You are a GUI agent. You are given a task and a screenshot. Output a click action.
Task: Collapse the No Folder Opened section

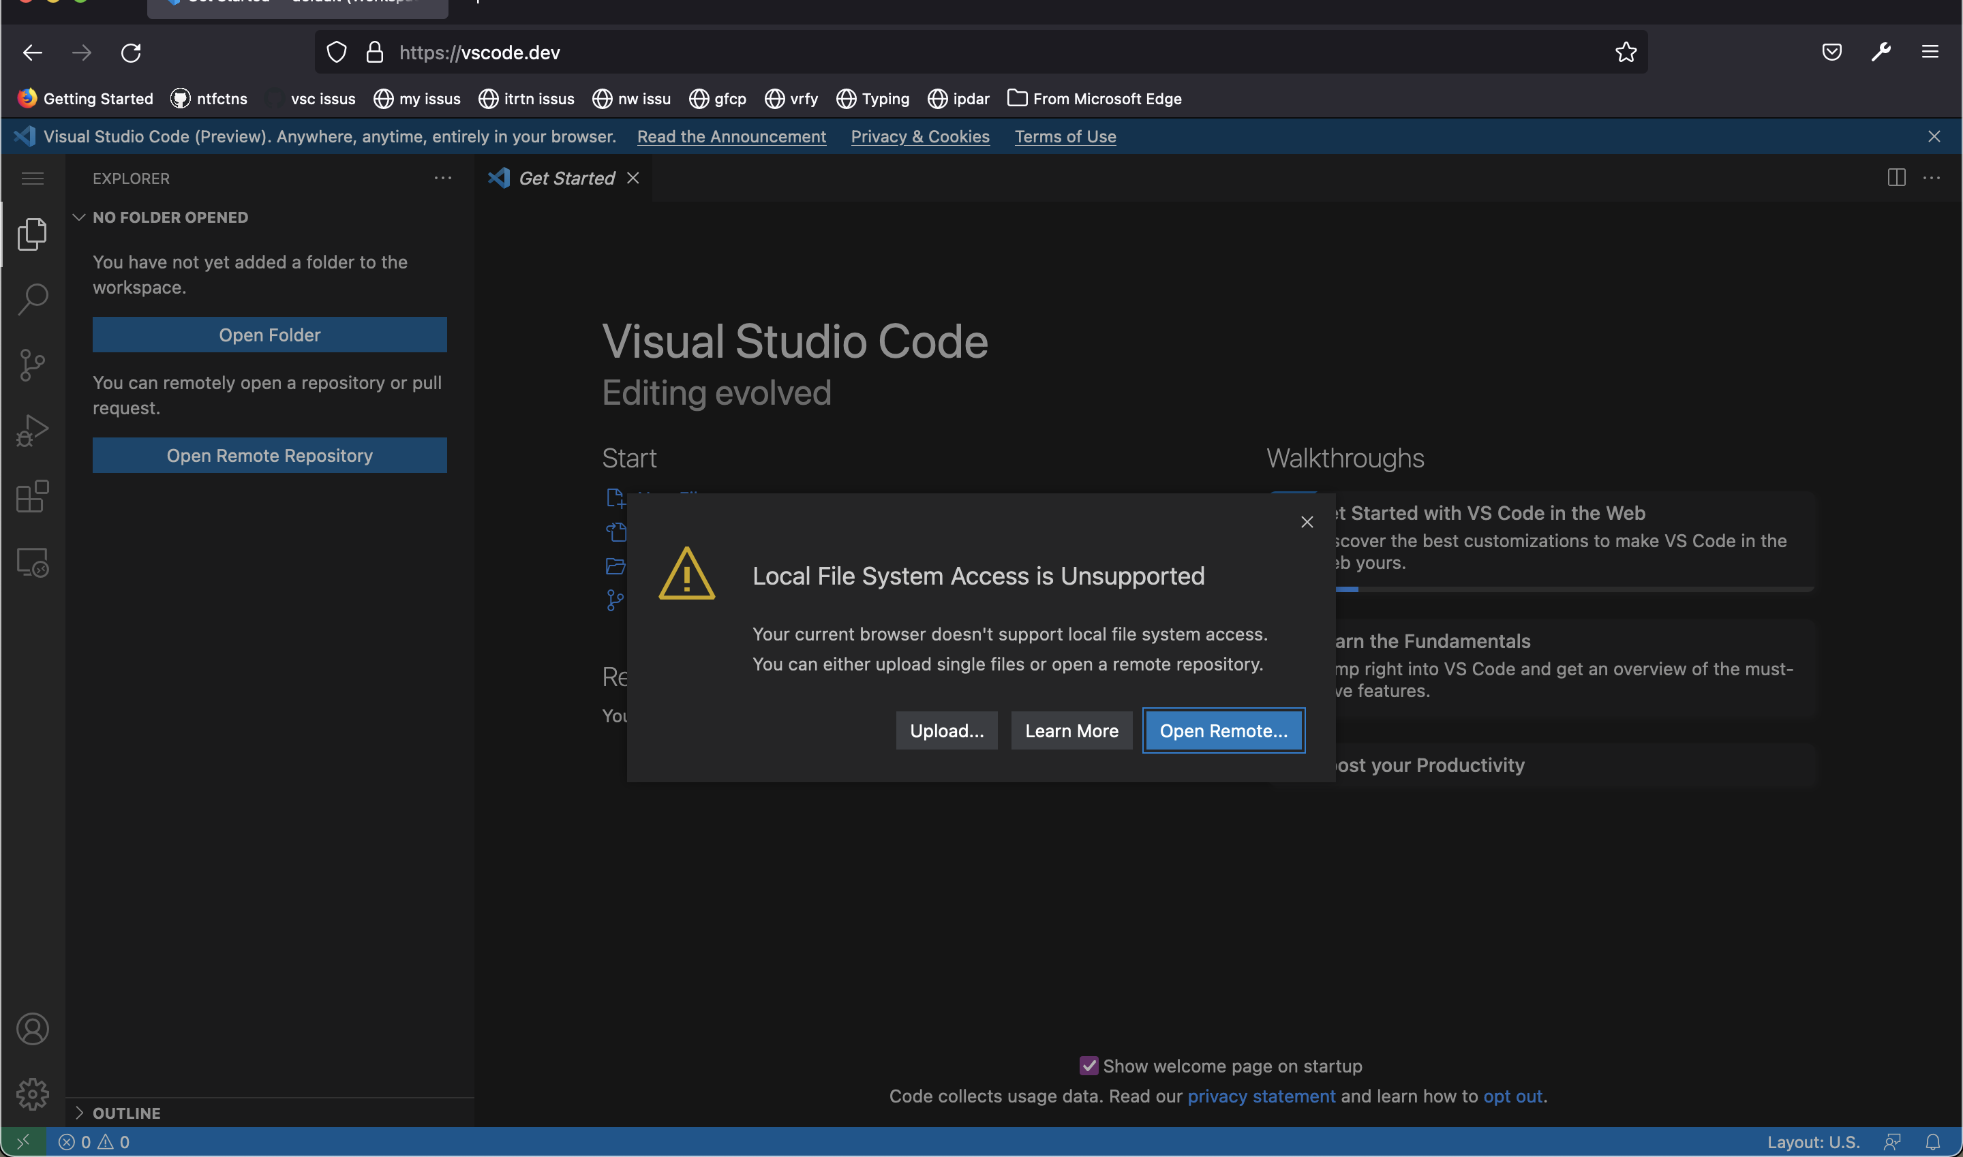tap(170, 217)
